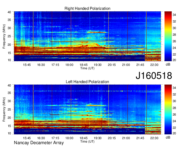The height and width of the screenshot is (146, 179).
Task: Click the 16:30 time tick under Left Handed plot
Action: click(41, 138)
